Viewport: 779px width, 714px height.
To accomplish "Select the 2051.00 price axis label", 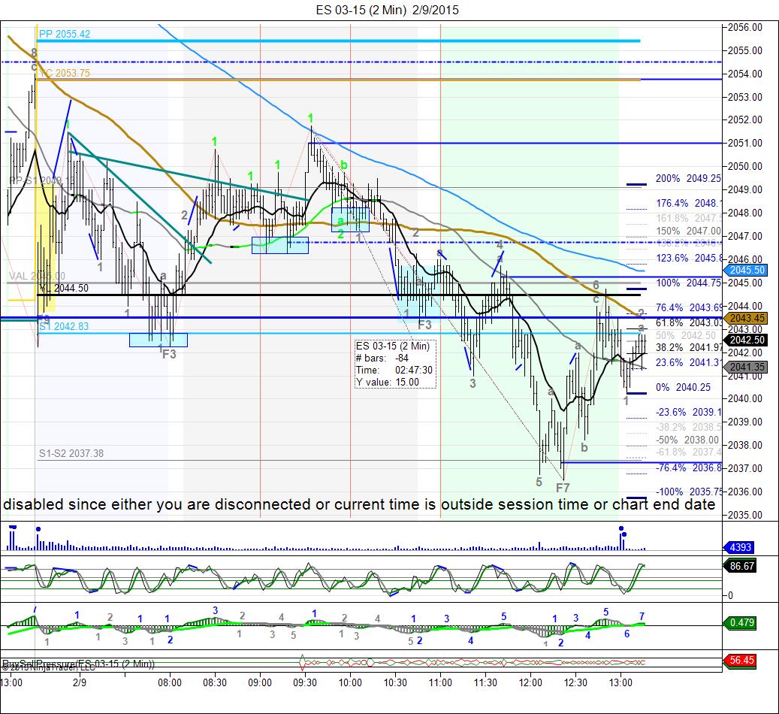I will [744, 144].
